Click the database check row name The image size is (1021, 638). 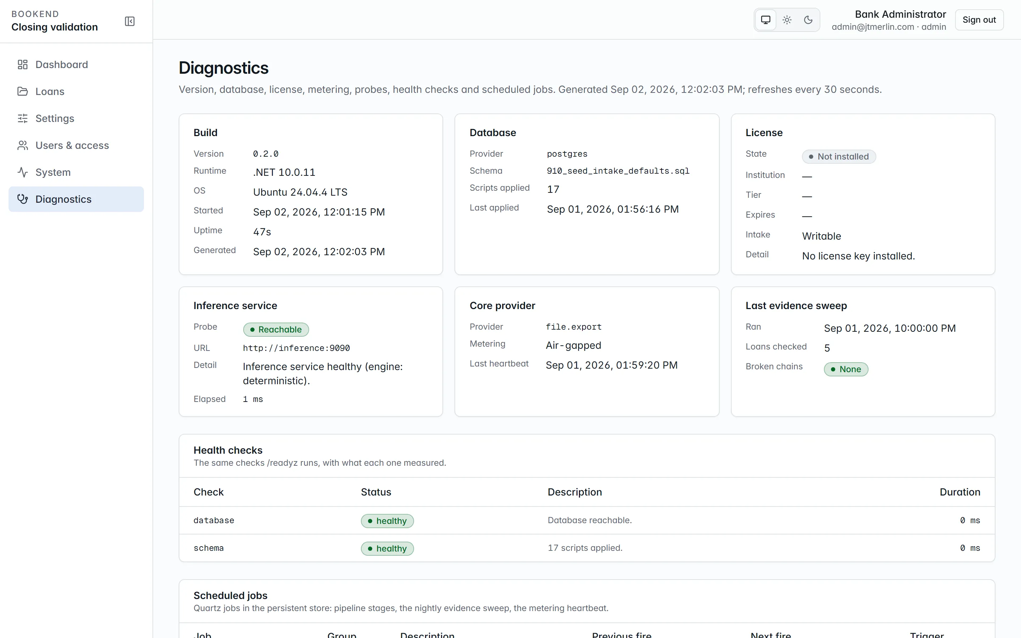tap(213, 520)
